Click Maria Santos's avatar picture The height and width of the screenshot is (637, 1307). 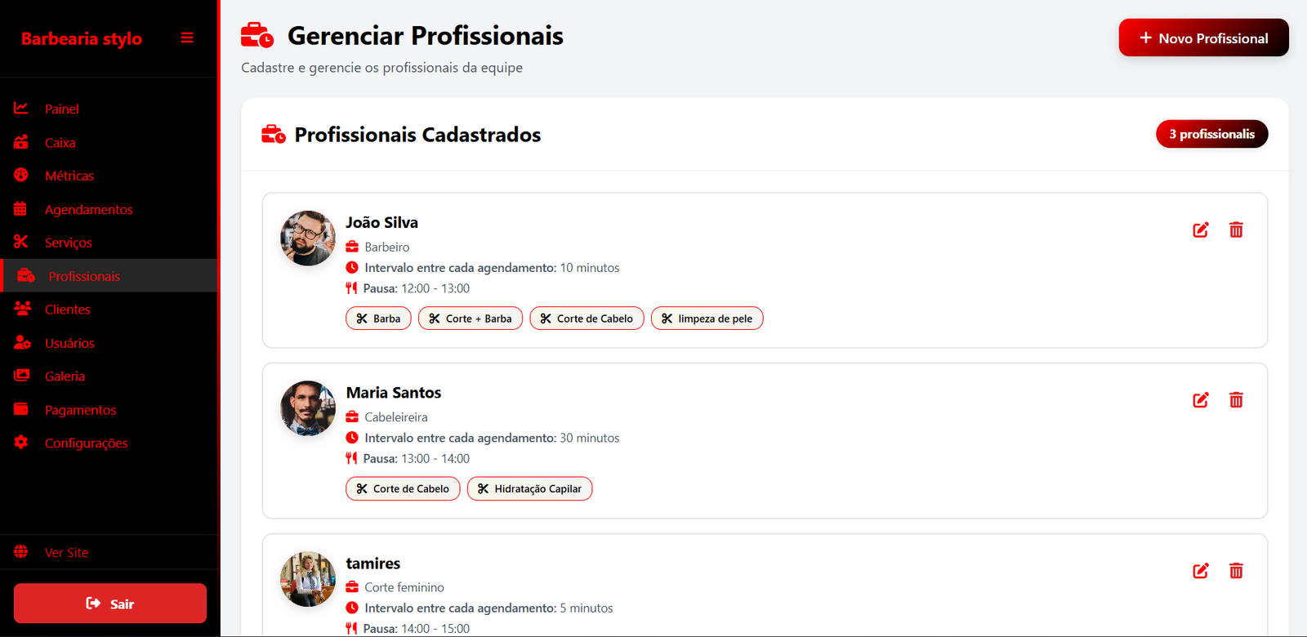(308, 408)
